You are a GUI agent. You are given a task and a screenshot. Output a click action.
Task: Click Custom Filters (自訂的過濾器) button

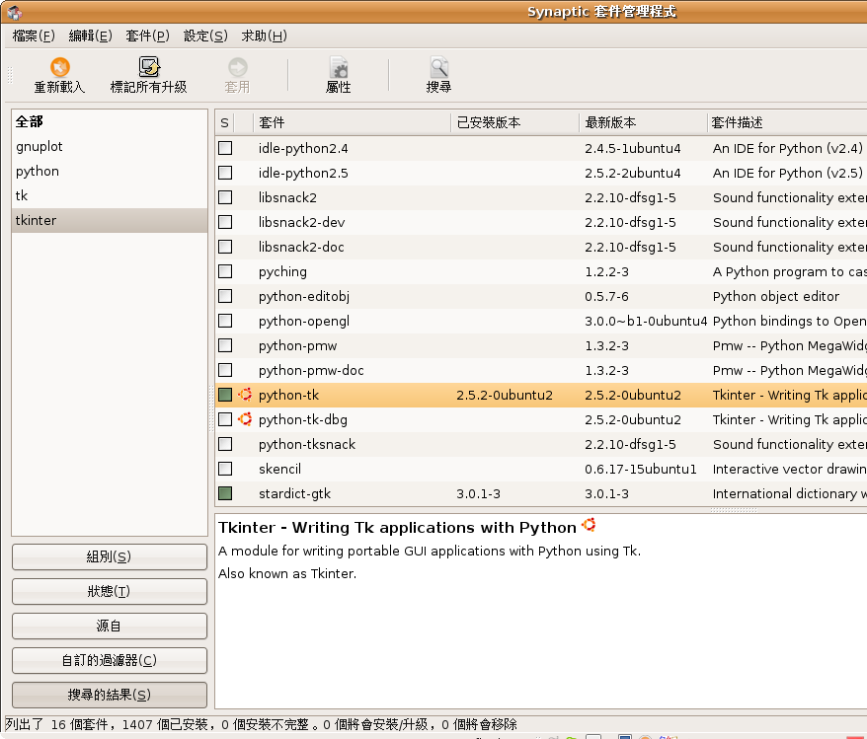pyautogui.click(x=110, y=661)
